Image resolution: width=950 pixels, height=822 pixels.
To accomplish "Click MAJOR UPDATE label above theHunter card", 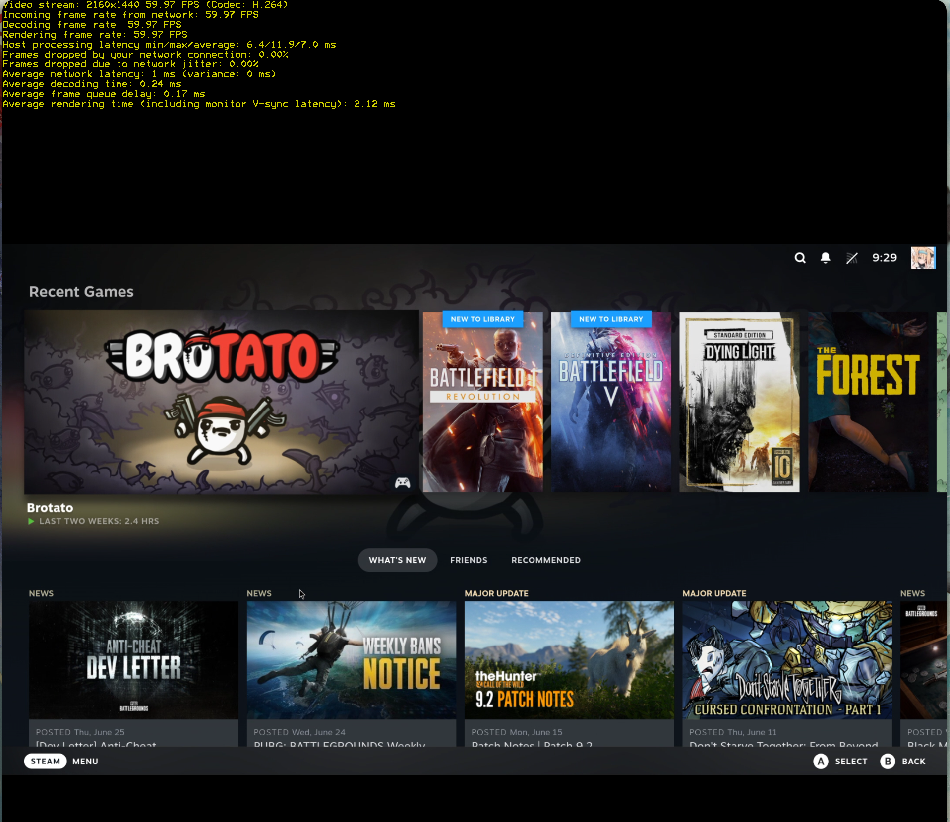I will click(x=496, y=593).
